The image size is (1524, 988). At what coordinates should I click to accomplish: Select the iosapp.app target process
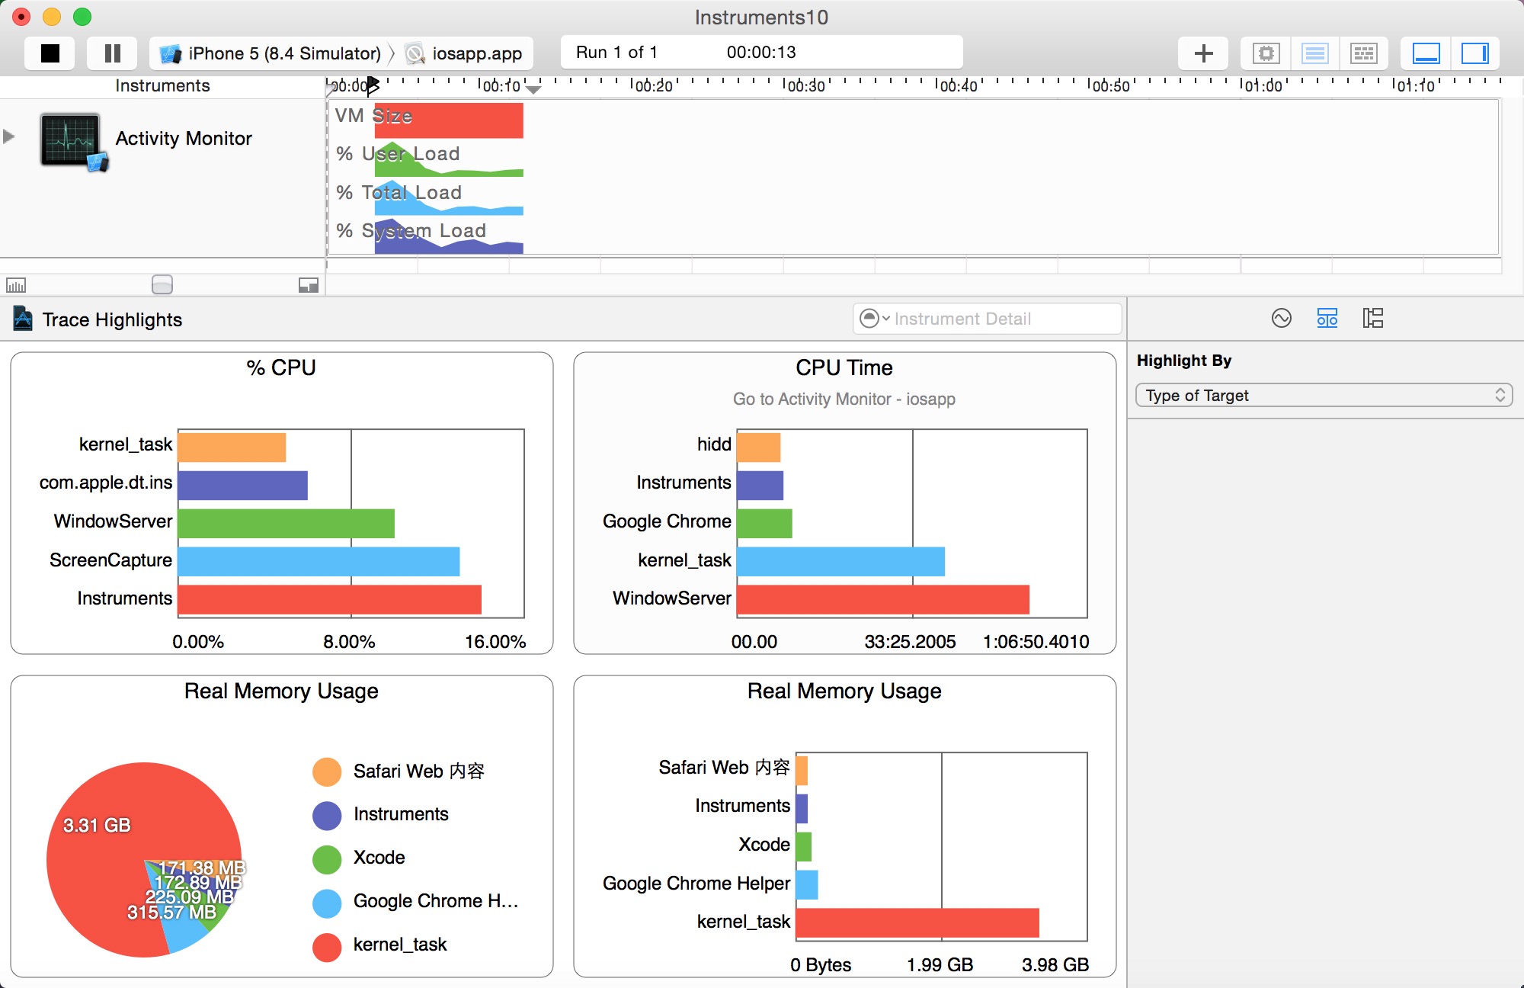(x=464, y=53)
